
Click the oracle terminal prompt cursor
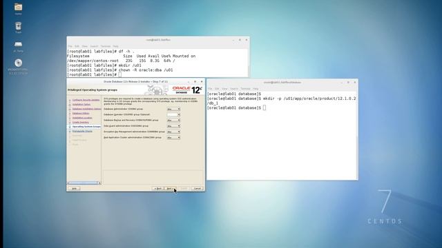[265, 108]
